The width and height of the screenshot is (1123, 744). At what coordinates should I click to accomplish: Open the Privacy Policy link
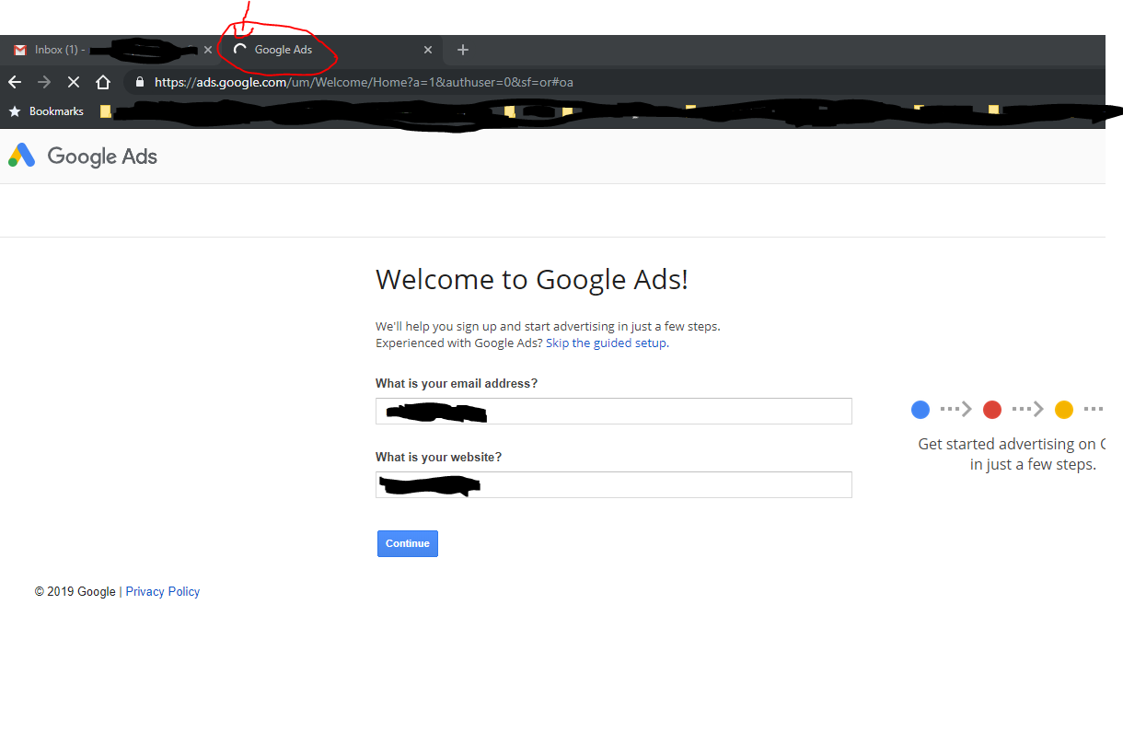click(163, 591)
